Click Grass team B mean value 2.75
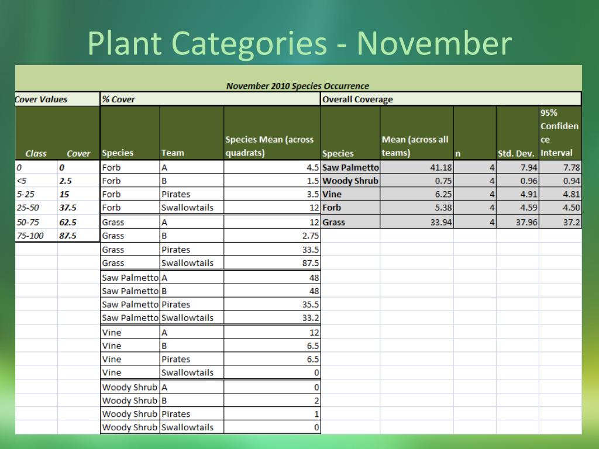The image size is (599, 449). [272, 236]
